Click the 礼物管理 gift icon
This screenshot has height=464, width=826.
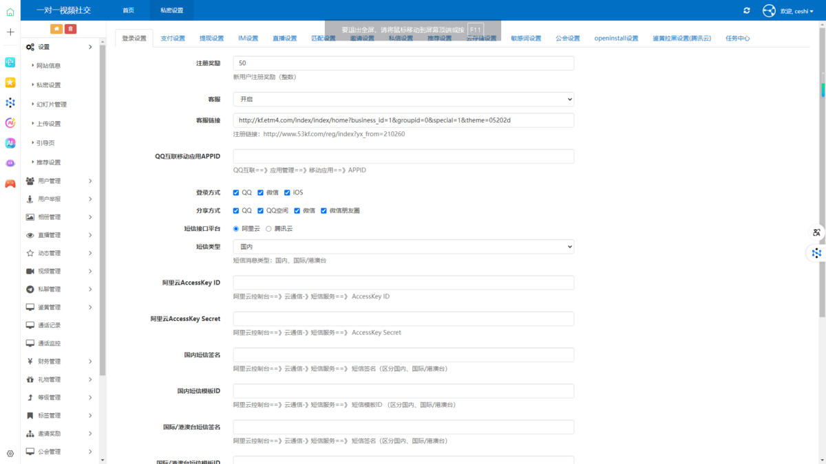coord(30,379)
